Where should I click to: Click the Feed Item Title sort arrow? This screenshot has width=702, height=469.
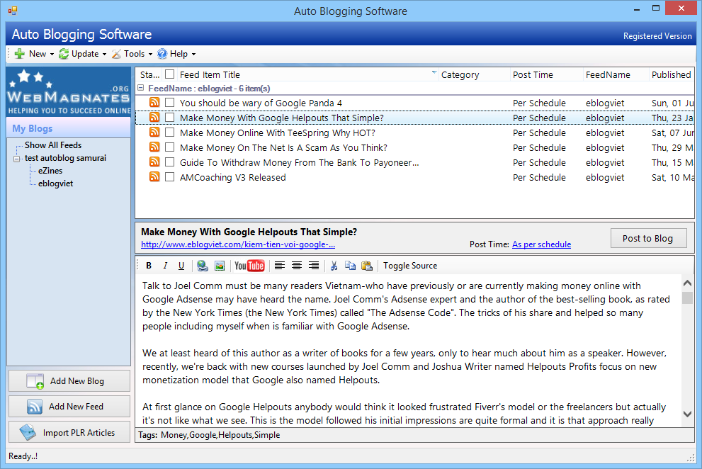(x=434, y=72)
